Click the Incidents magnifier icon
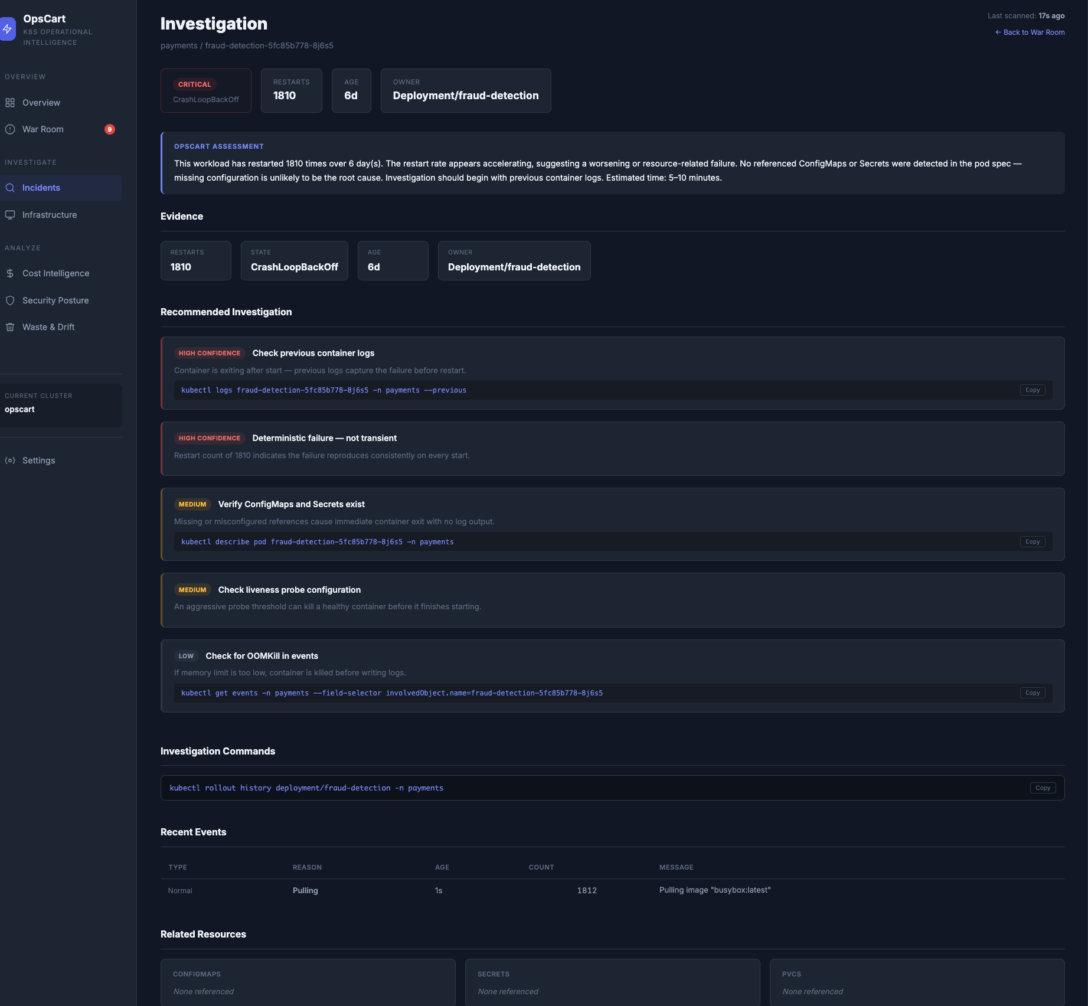Viewport: 1088px width, 1006px height. (10, 188)
